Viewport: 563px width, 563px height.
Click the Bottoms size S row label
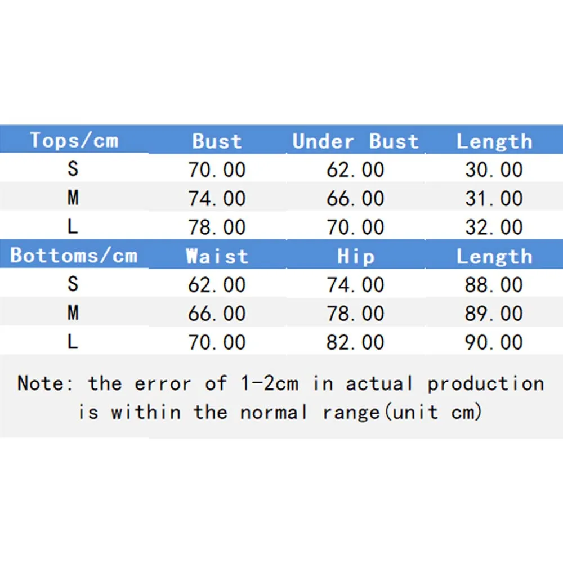pos(73,284)
